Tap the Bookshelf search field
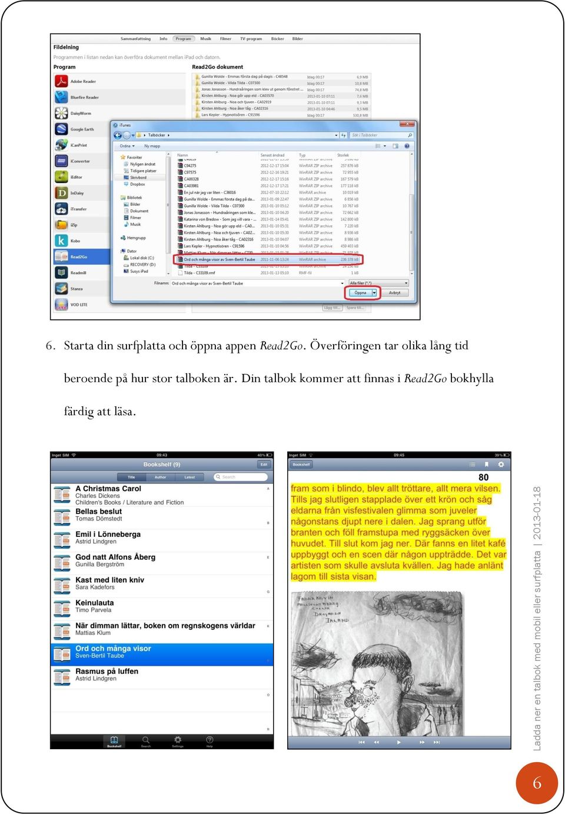Image resolution: width=565 pixels, height=815 pixels. (241, 477)
